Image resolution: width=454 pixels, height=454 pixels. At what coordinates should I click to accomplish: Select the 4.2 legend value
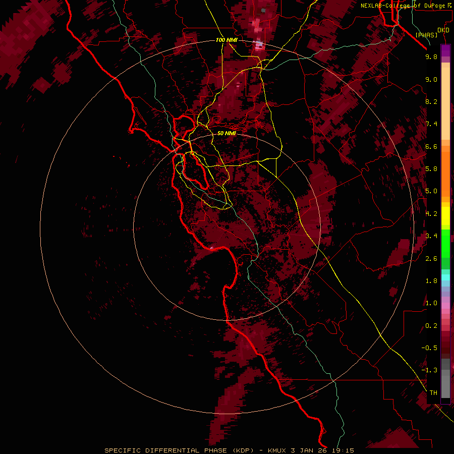431,214
